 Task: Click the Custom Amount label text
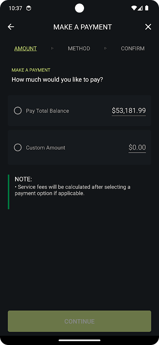tap(46, 147)
